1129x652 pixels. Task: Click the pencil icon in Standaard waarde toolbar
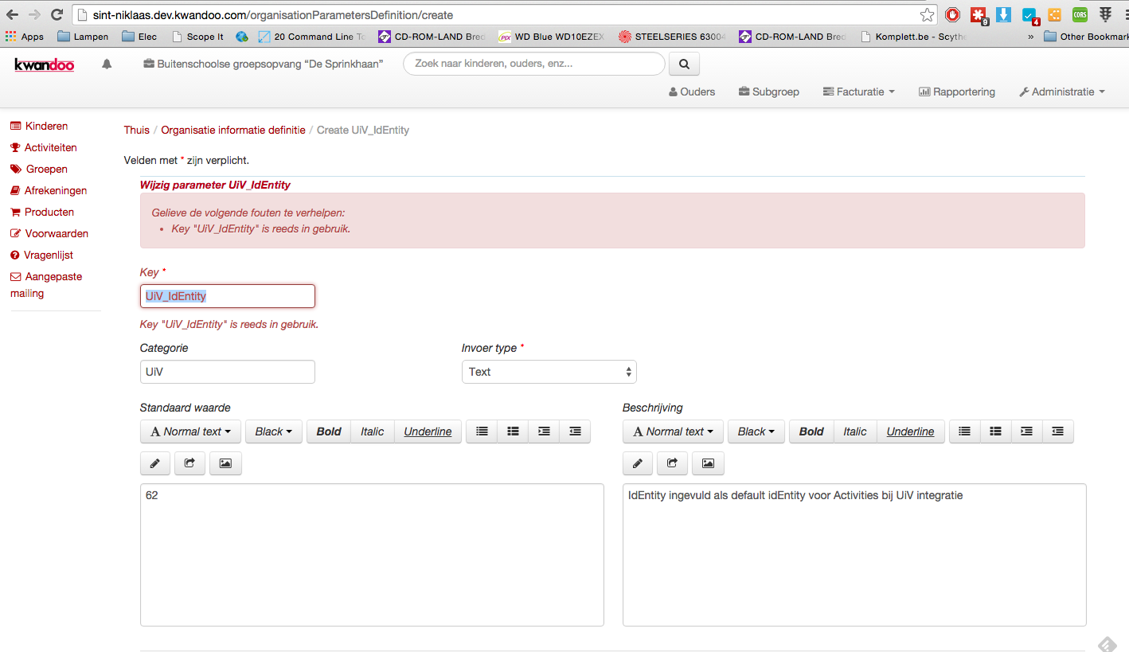155,463
